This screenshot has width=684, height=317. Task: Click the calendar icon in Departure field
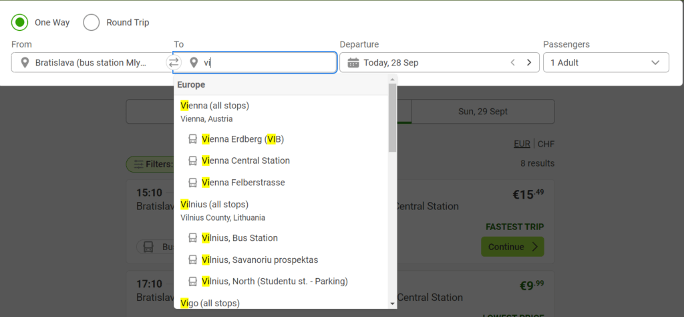click(353, 63)
